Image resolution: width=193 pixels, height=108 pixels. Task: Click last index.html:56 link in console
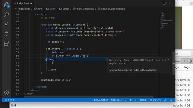point(181,105)
